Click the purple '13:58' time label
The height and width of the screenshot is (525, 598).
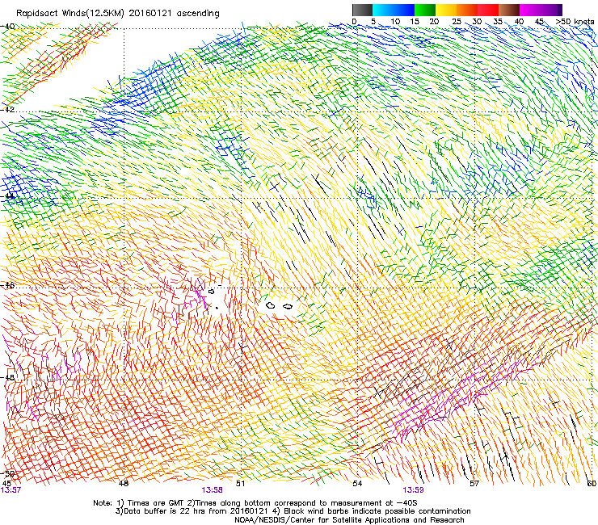(212, 490)
